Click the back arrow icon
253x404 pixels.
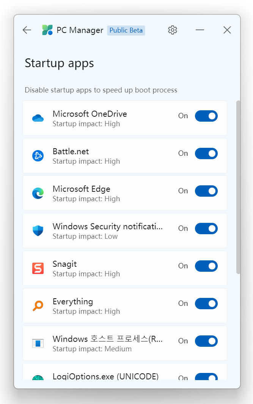[x=27, y=30]
